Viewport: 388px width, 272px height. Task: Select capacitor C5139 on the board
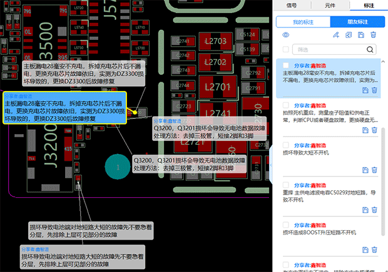pos(247,49)
